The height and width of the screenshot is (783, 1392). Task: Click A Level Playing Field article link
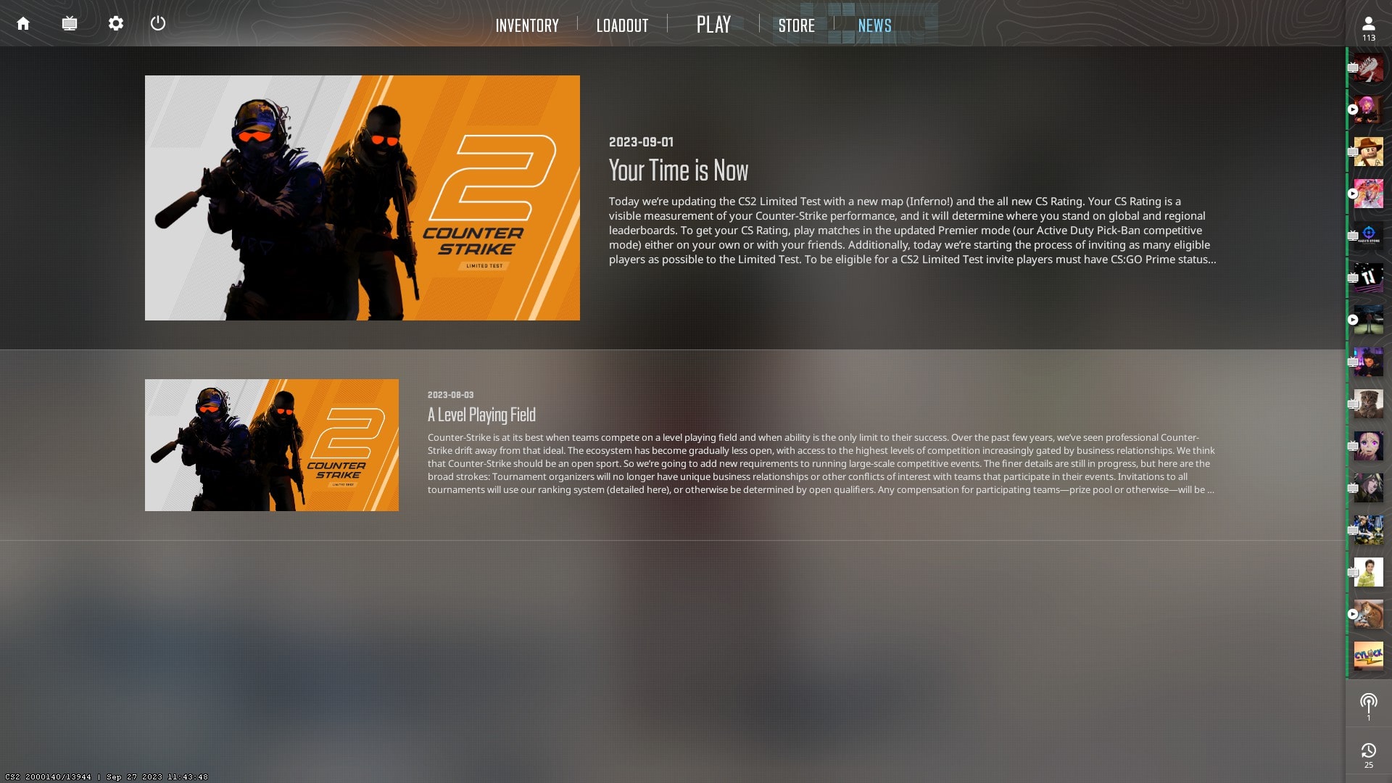coord(482,415)
